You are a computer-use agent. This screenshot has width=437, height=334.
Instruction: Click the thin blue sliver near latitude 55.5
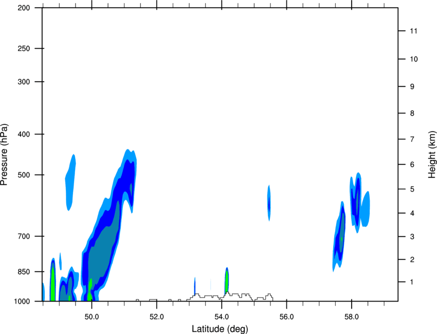coord(269,203)
